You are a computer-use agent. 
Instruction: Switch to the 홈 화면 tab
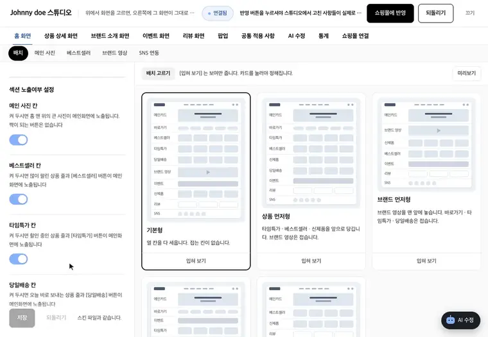22,36
